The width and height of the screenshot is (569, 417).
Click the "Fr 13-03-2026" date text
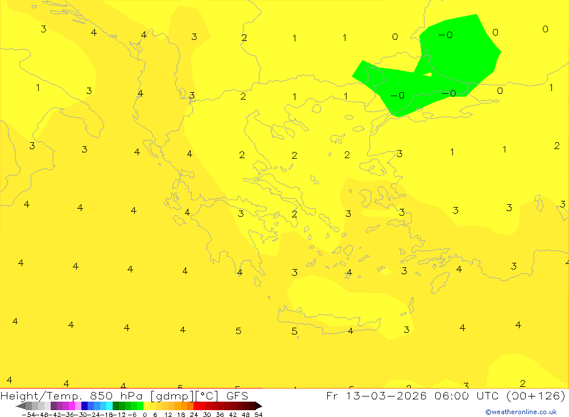376,395
